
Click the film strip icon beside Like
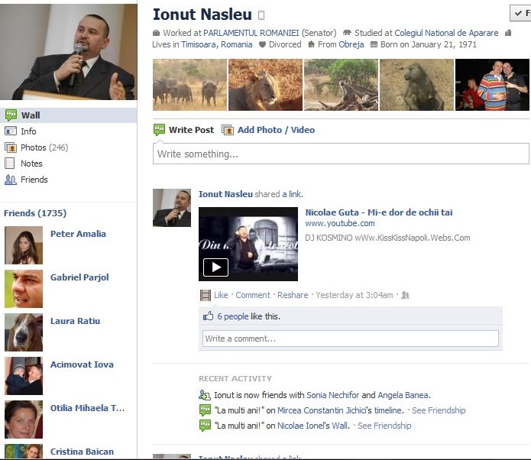[x=206, y=295]
